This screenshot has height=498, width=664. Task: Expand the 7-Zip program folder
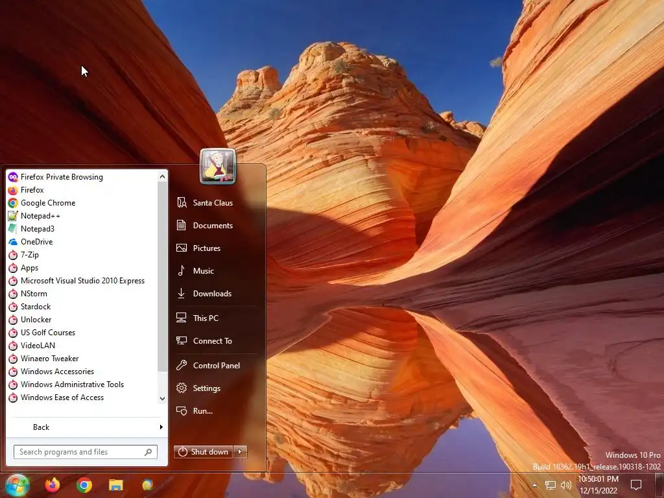tap(82, 255)
